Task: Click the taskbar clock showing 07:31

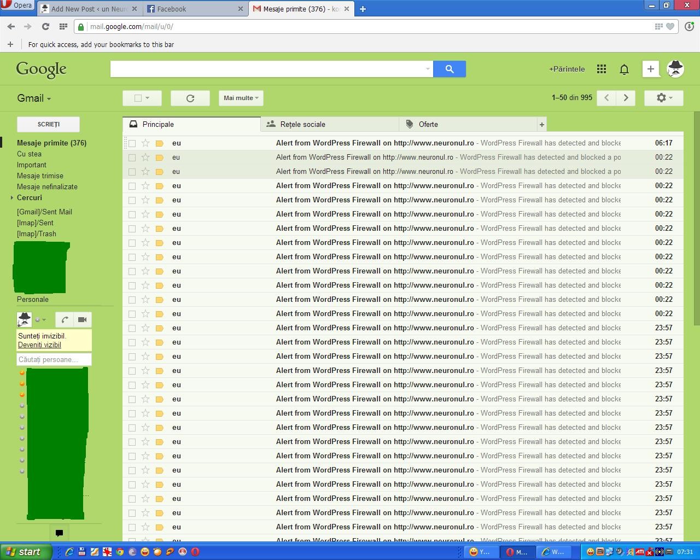Action: tap(685, 552)
